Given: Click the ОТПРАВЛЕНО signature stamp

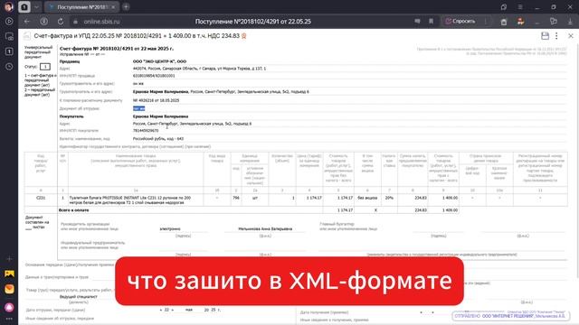Looking at the screenshot, I should [510, 316].
